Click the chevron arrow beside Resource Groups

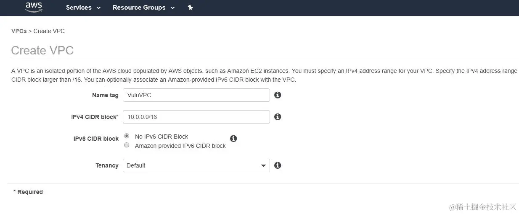pos(172,8)
